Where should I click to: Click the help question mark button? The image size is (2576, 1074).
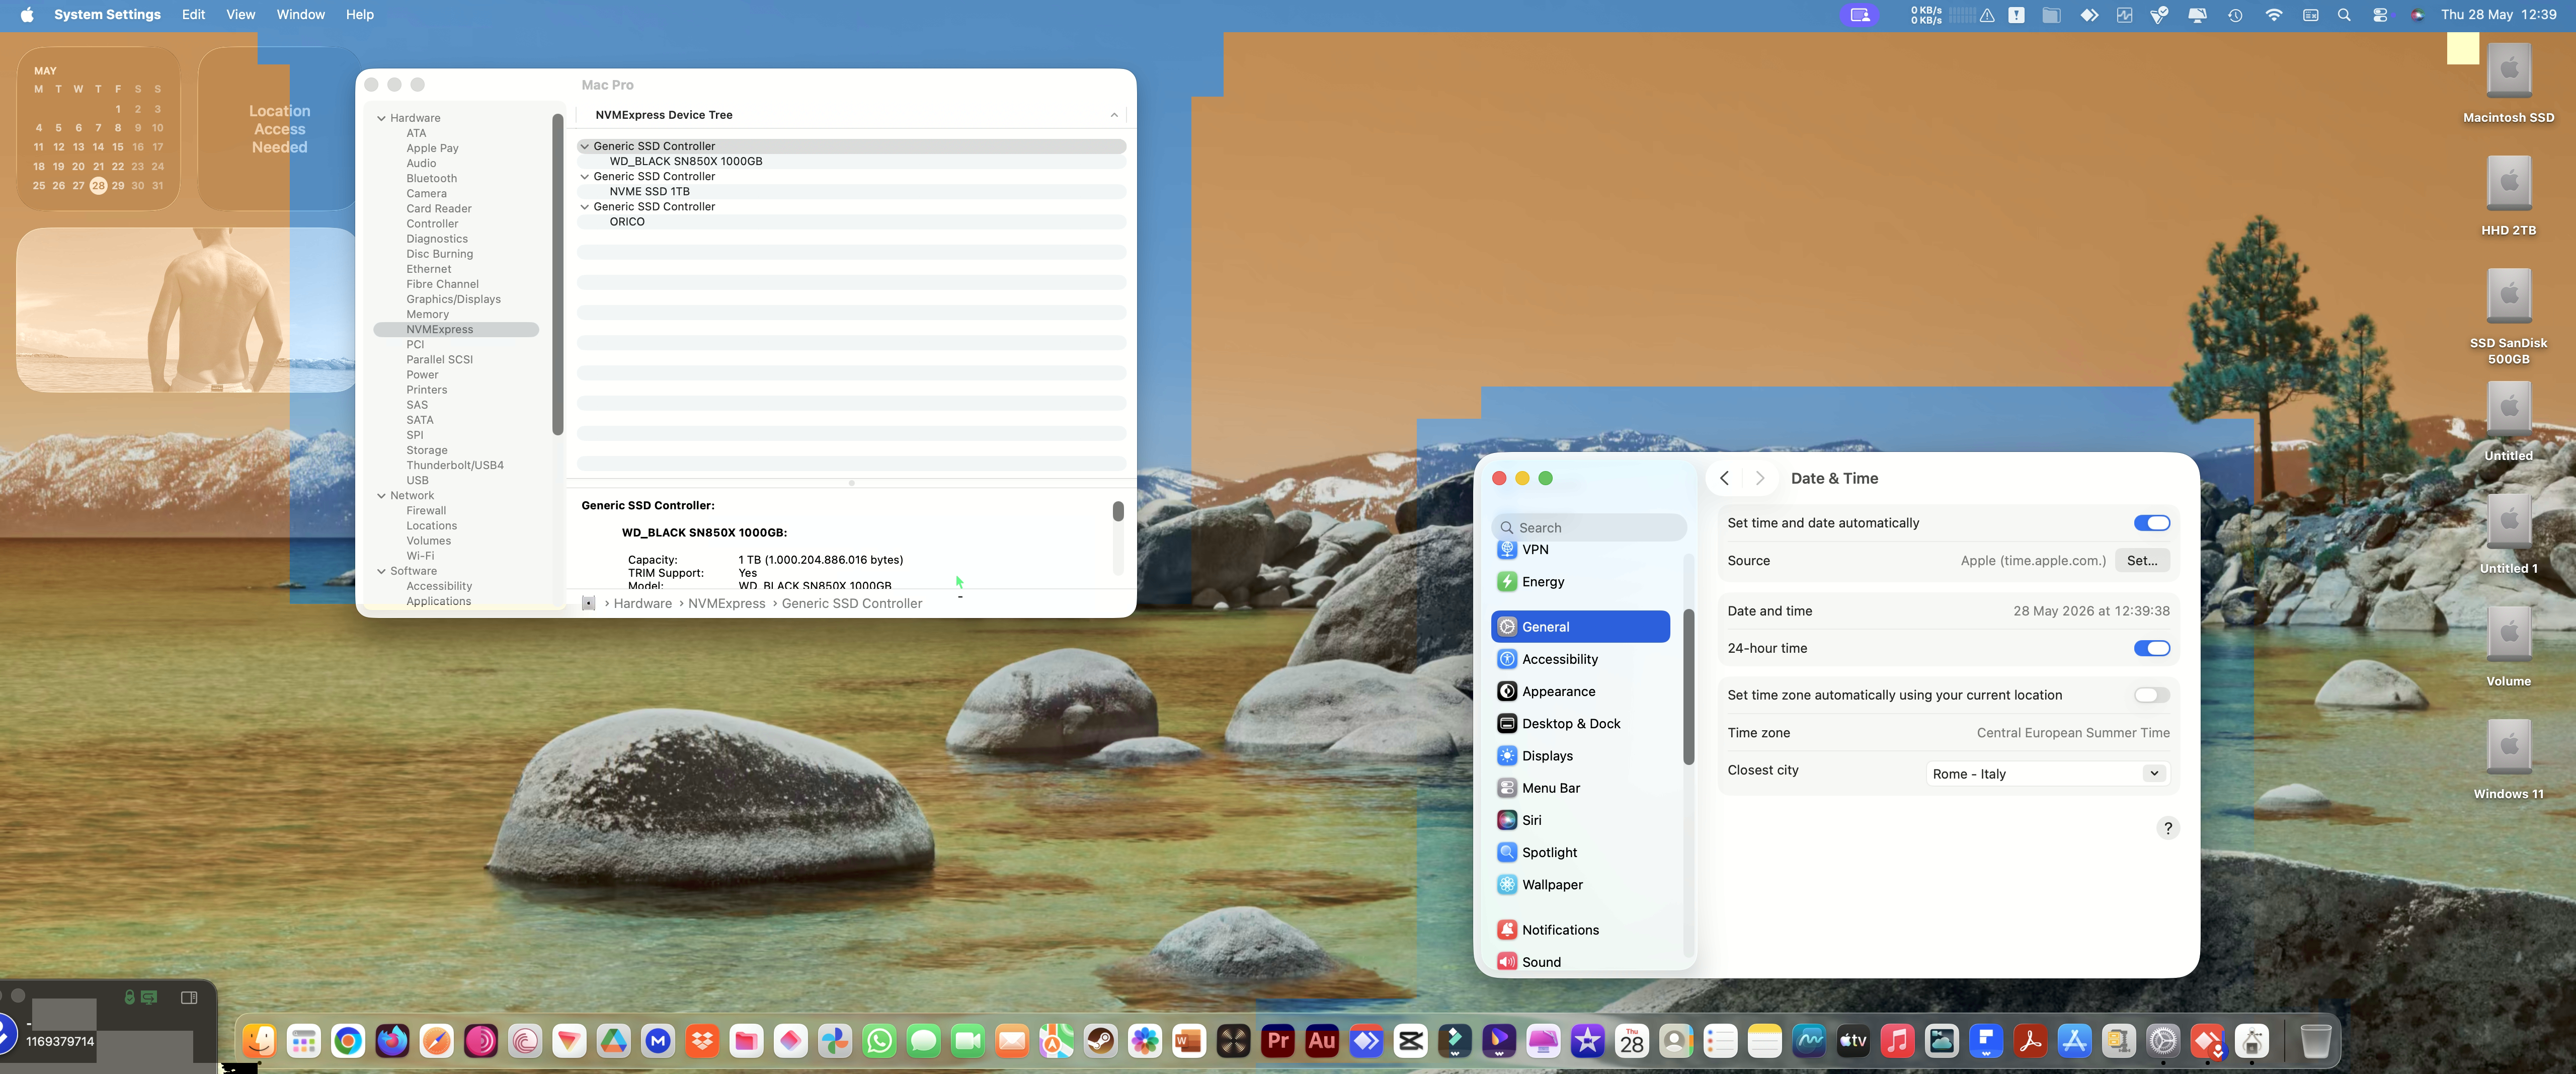tap(2167, 828)
